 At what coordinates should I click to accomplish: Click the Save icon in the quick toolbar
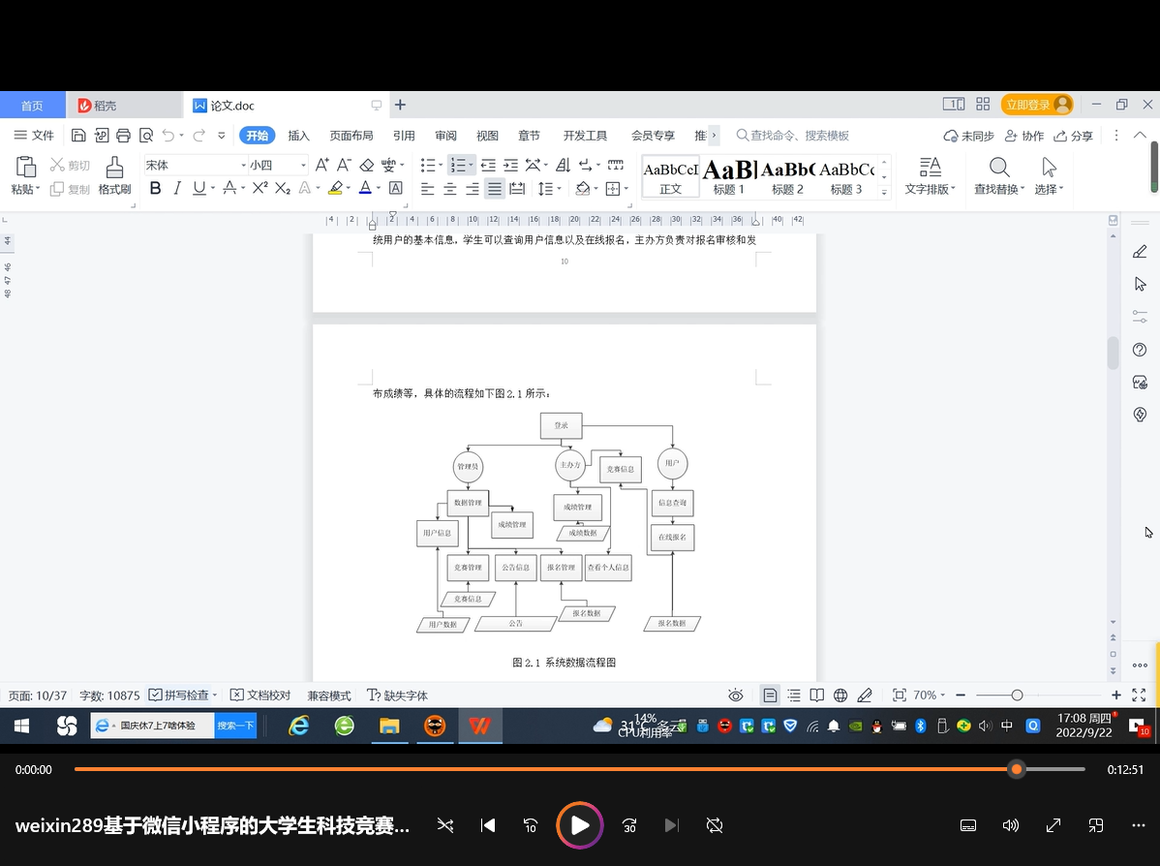point(78,136)
